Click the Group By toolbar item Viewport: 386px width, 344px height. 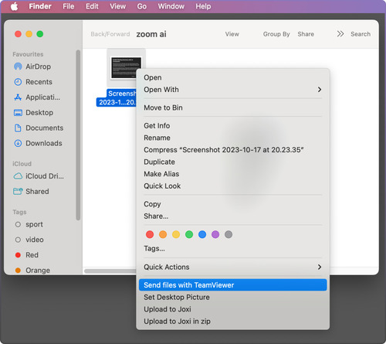[x=276, y=34]
